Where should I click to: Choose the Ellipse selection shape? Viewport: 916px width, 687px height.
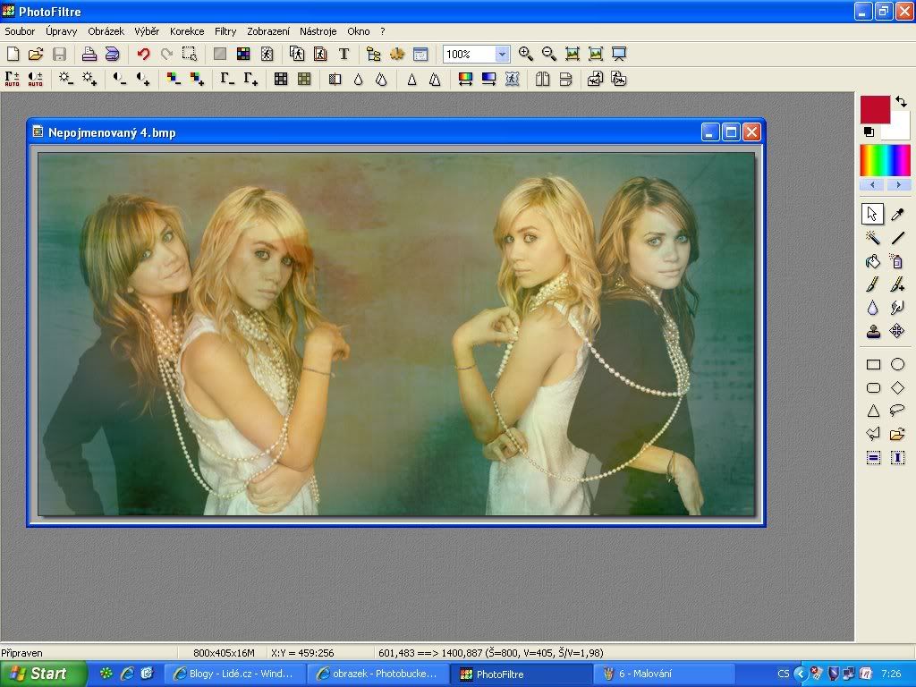(x=897, y=364)
